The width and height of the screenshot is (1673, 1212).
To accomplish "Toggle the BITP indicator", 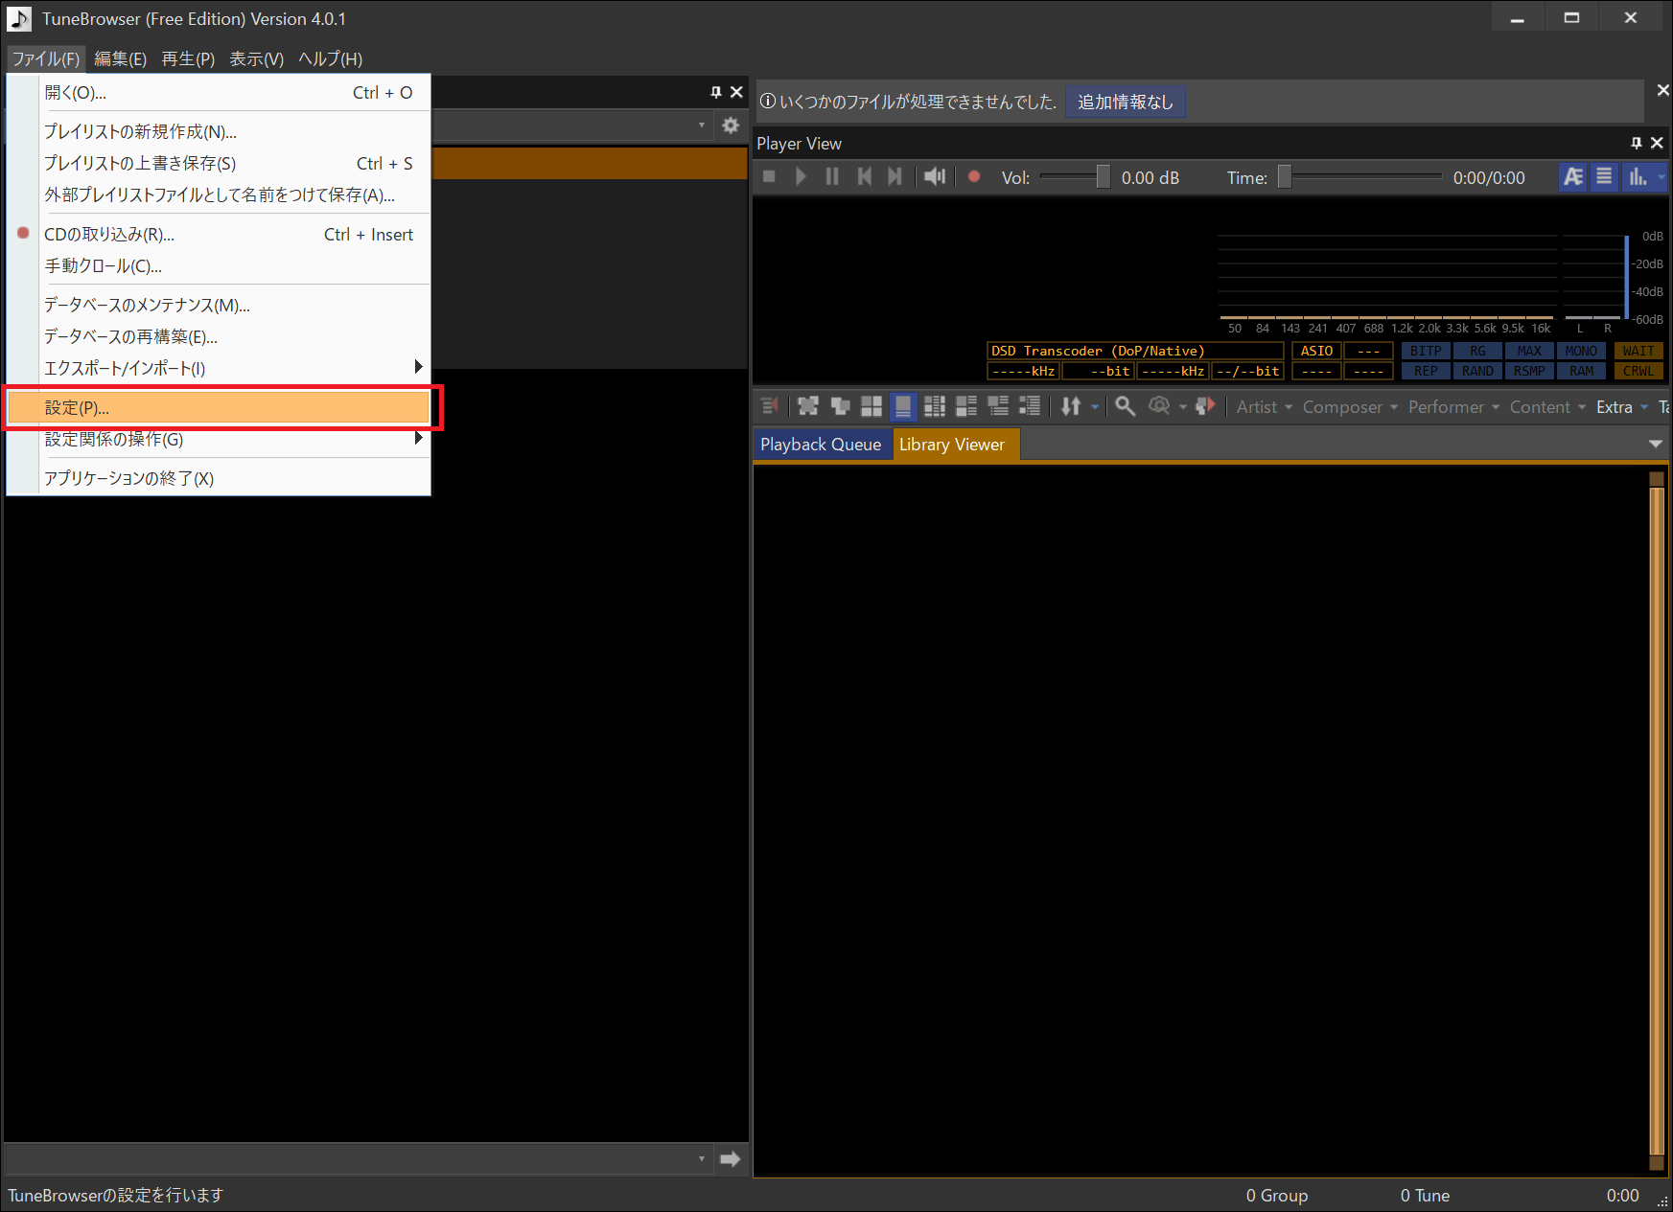I will (x=1426, y=351).
